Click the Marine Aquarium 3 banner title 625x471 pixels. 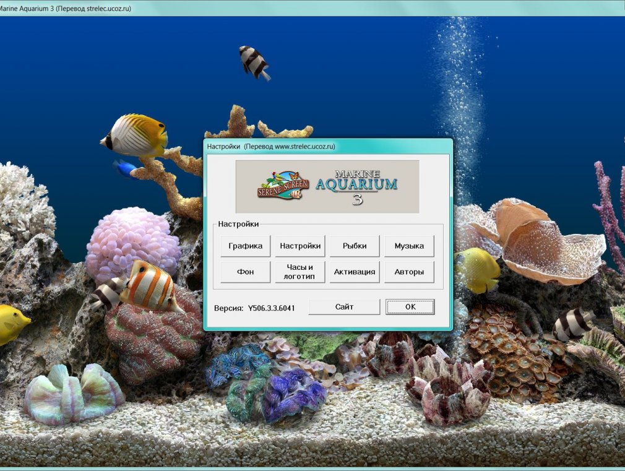click(x=356, y=187)
